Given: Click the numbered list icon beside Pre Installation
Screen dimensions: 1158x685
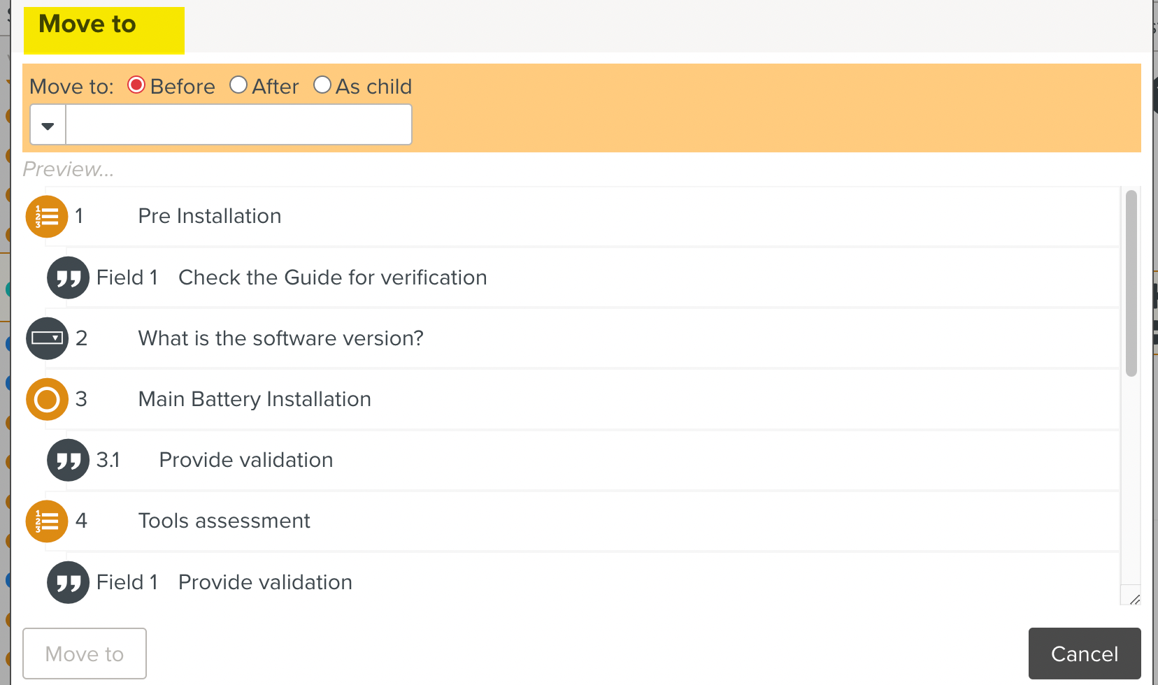Looking at the screenshot, I should point(47,217).
